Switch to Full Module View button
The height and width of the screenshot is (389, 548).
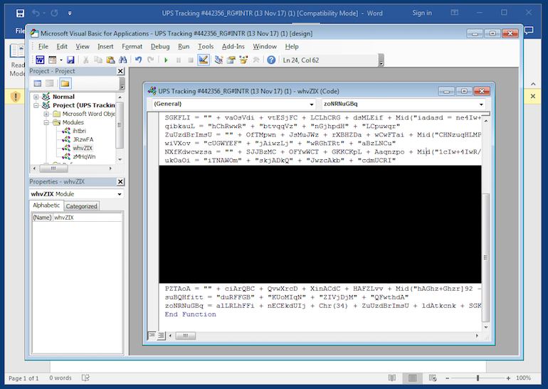click(160, 334)
